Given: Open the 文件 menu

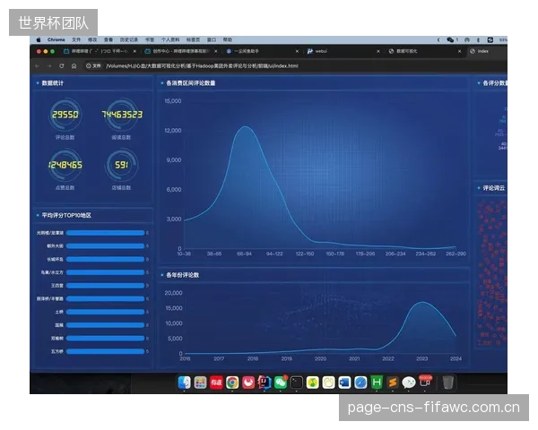Looking at the screenshot, I should point(76,39).
